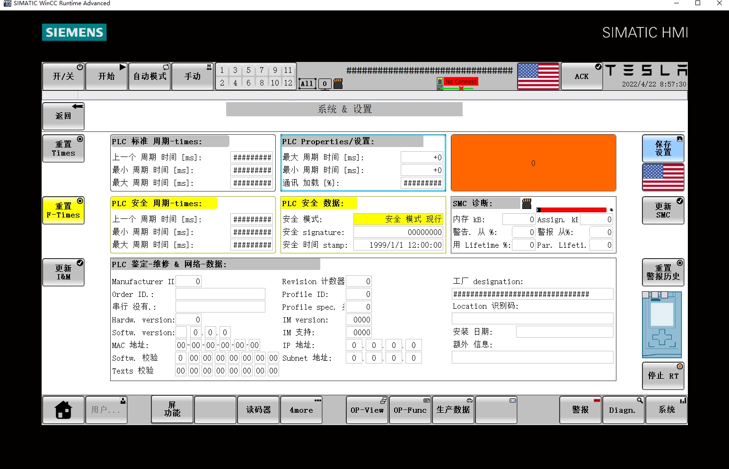
Task: Click the 保存设置 save settings button
Action: pos(663,148)
